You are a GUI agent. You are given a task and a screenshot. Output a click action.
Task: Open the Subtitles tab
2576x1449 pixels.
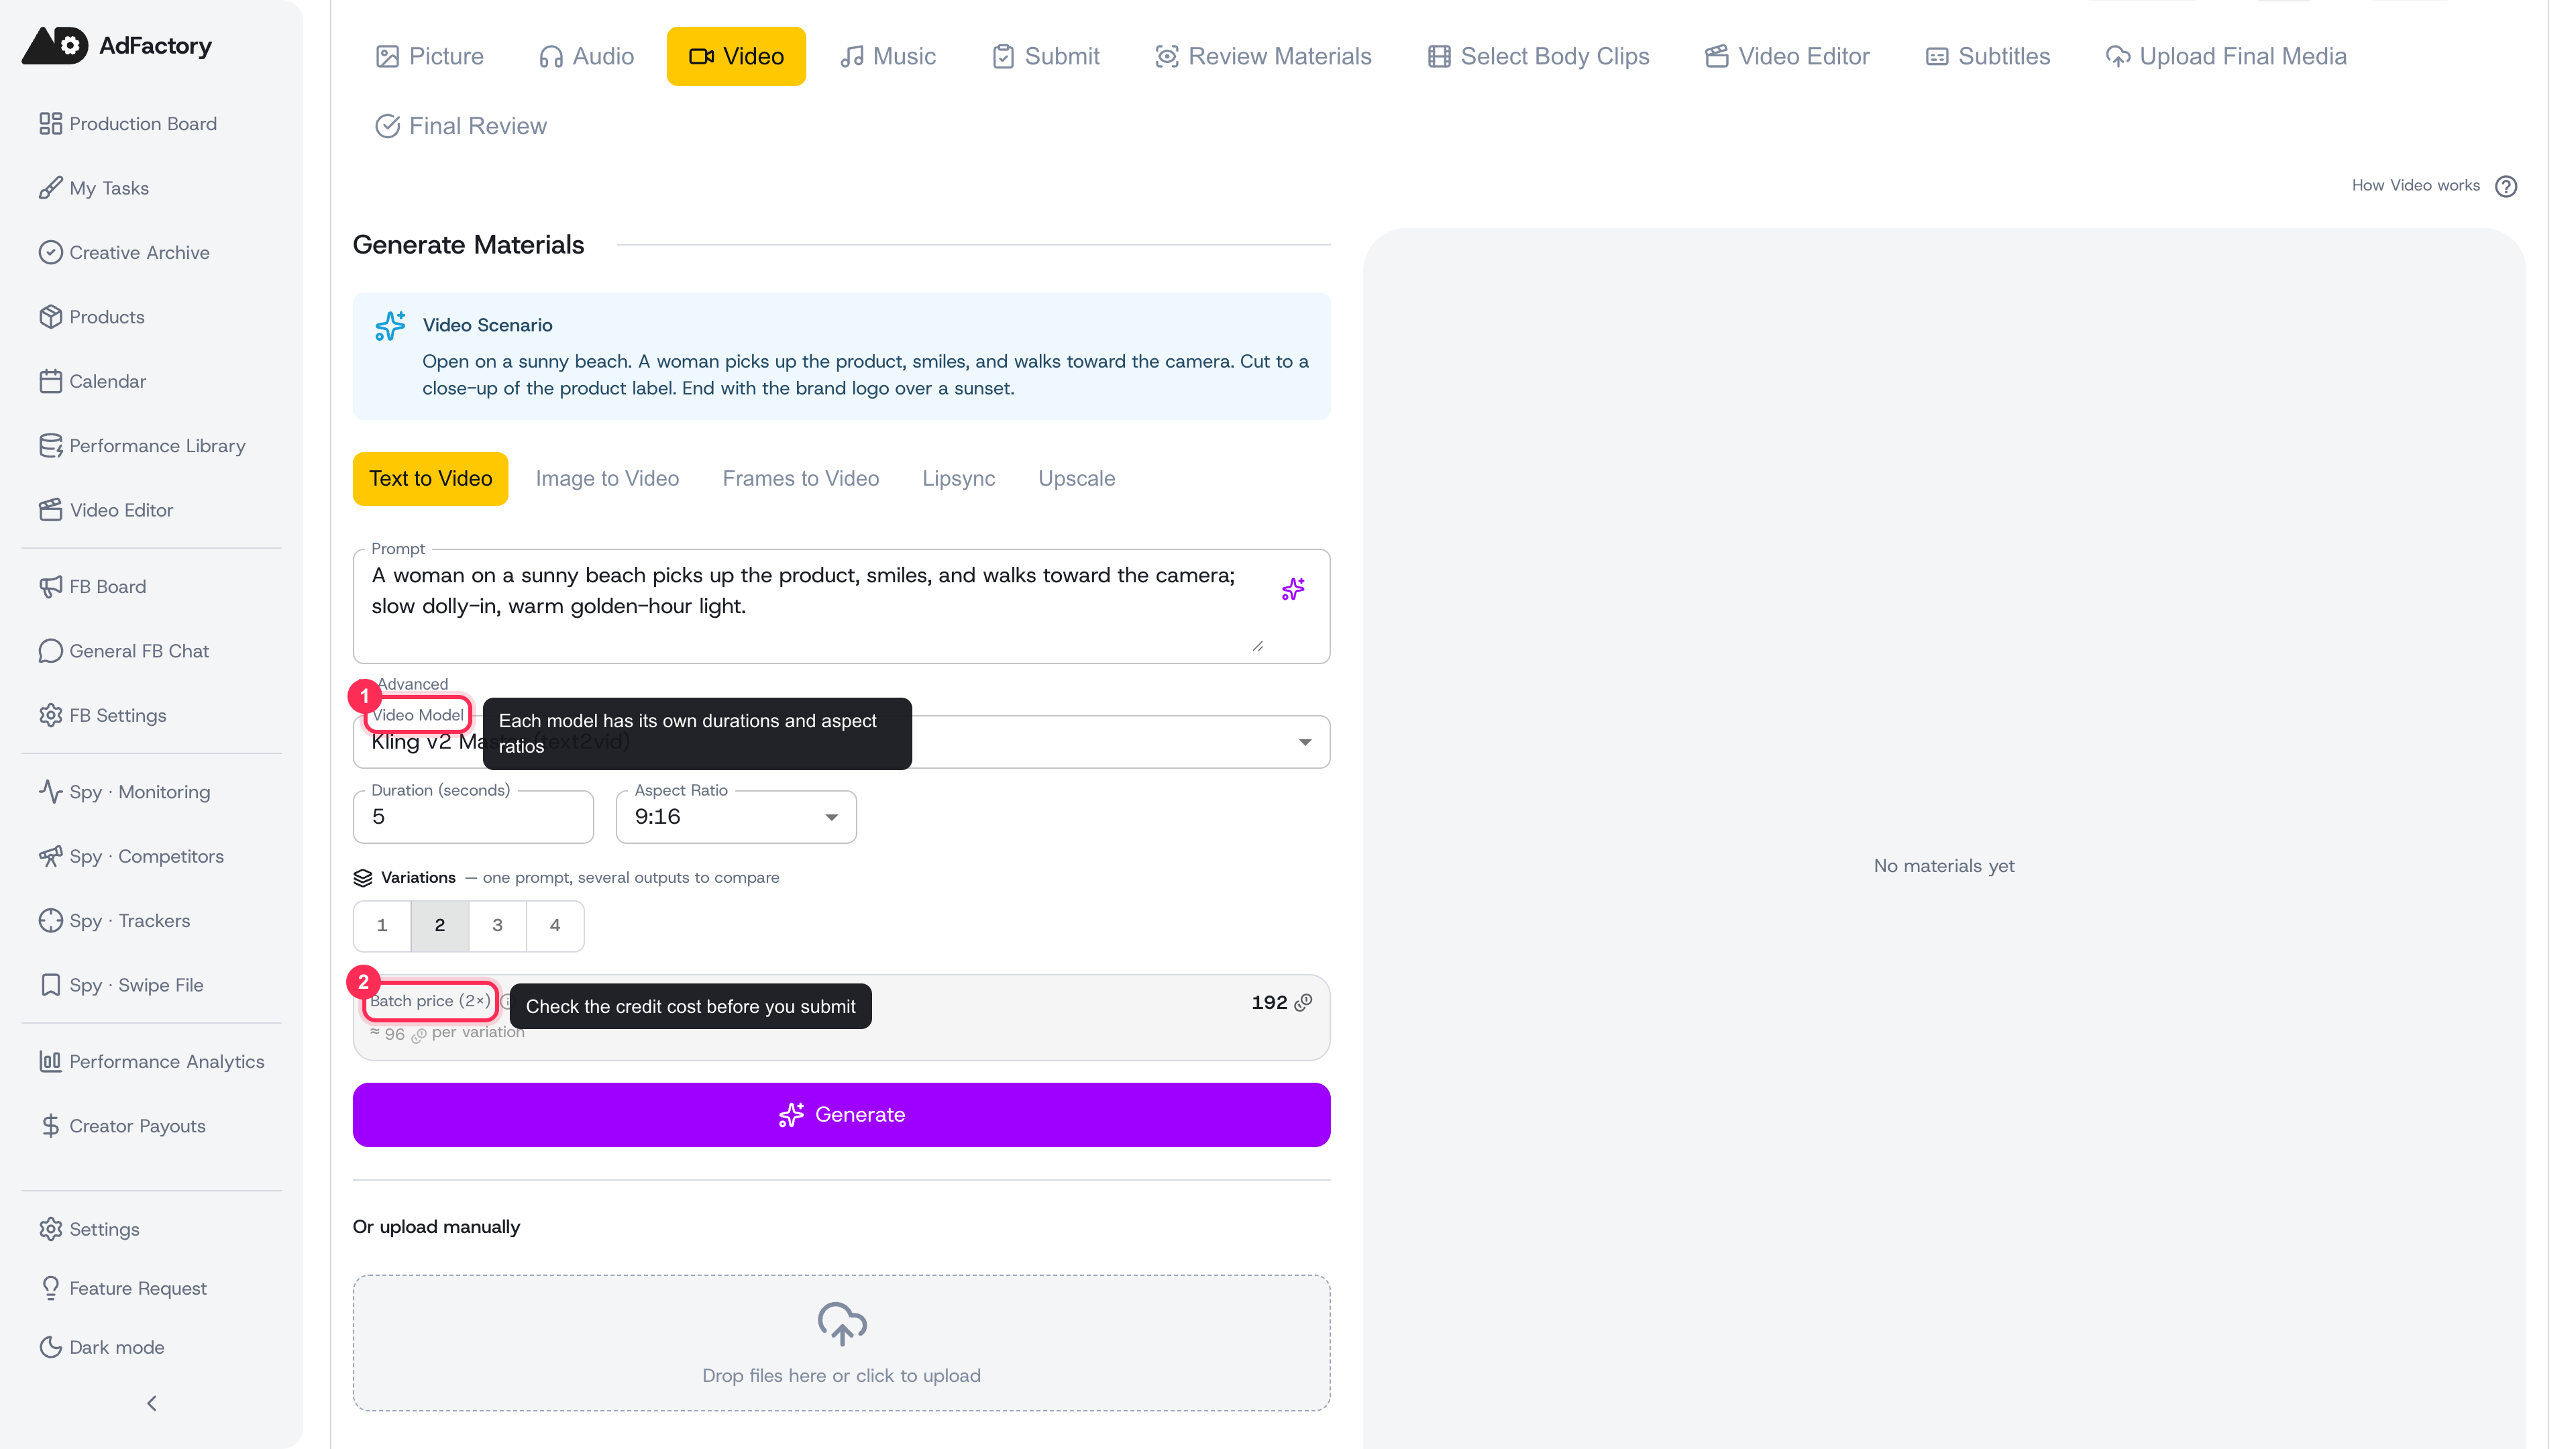[x=1988, y=56]
